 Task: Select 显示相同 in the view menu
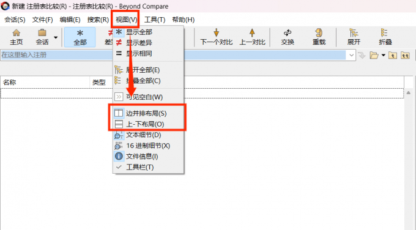click(x=148, y=53)
